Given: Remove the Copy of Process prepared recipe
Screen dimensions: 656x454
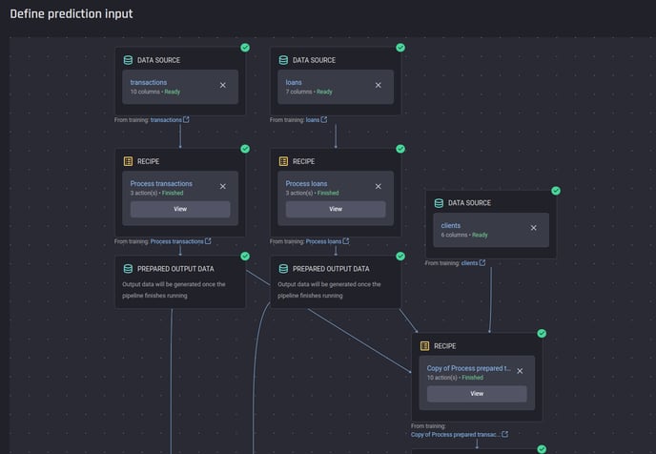Looking at the screenshot, I should (520, 371).
